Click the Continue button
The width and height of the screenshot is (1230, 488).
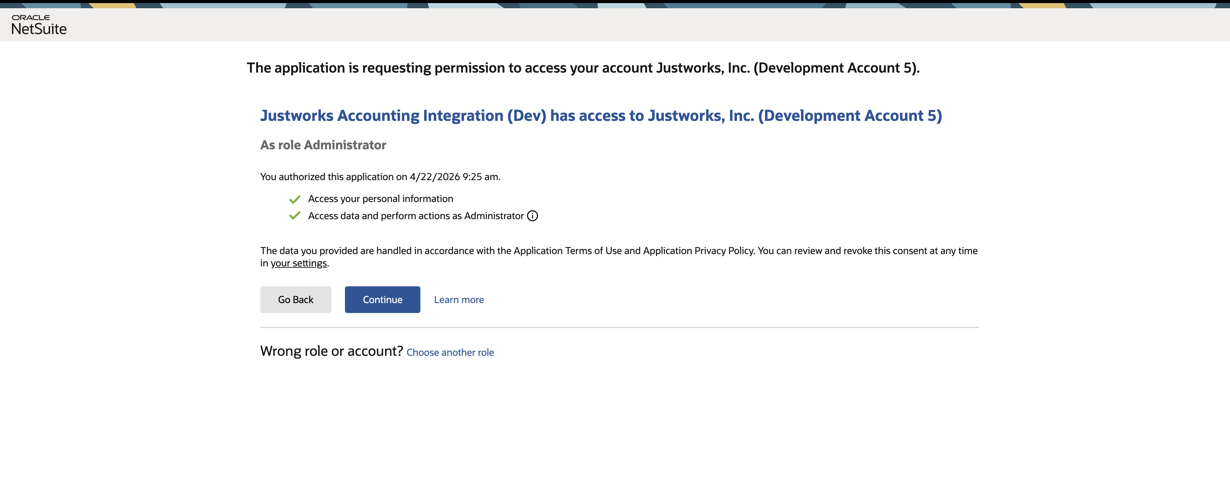pyautogui.click(x=382, y=300)
